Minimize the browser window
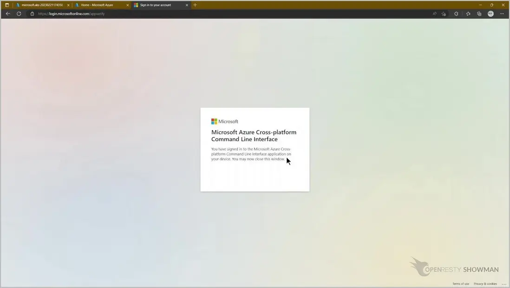510x288 pixels. (x=480, y=5)
